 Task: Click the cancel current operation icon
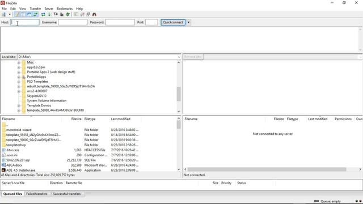click(56, 14)
